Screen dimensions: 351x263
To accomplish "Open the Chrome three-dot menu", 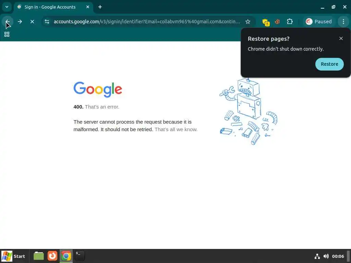I will coord(343,22).
